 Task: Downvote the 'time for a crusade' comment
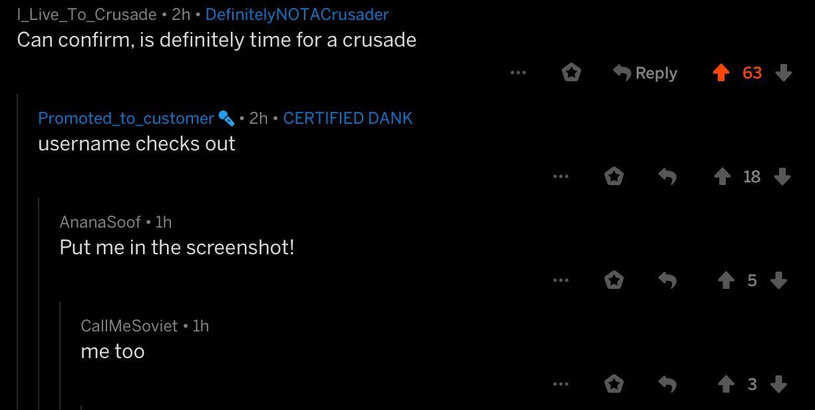(x=784, y=73)
